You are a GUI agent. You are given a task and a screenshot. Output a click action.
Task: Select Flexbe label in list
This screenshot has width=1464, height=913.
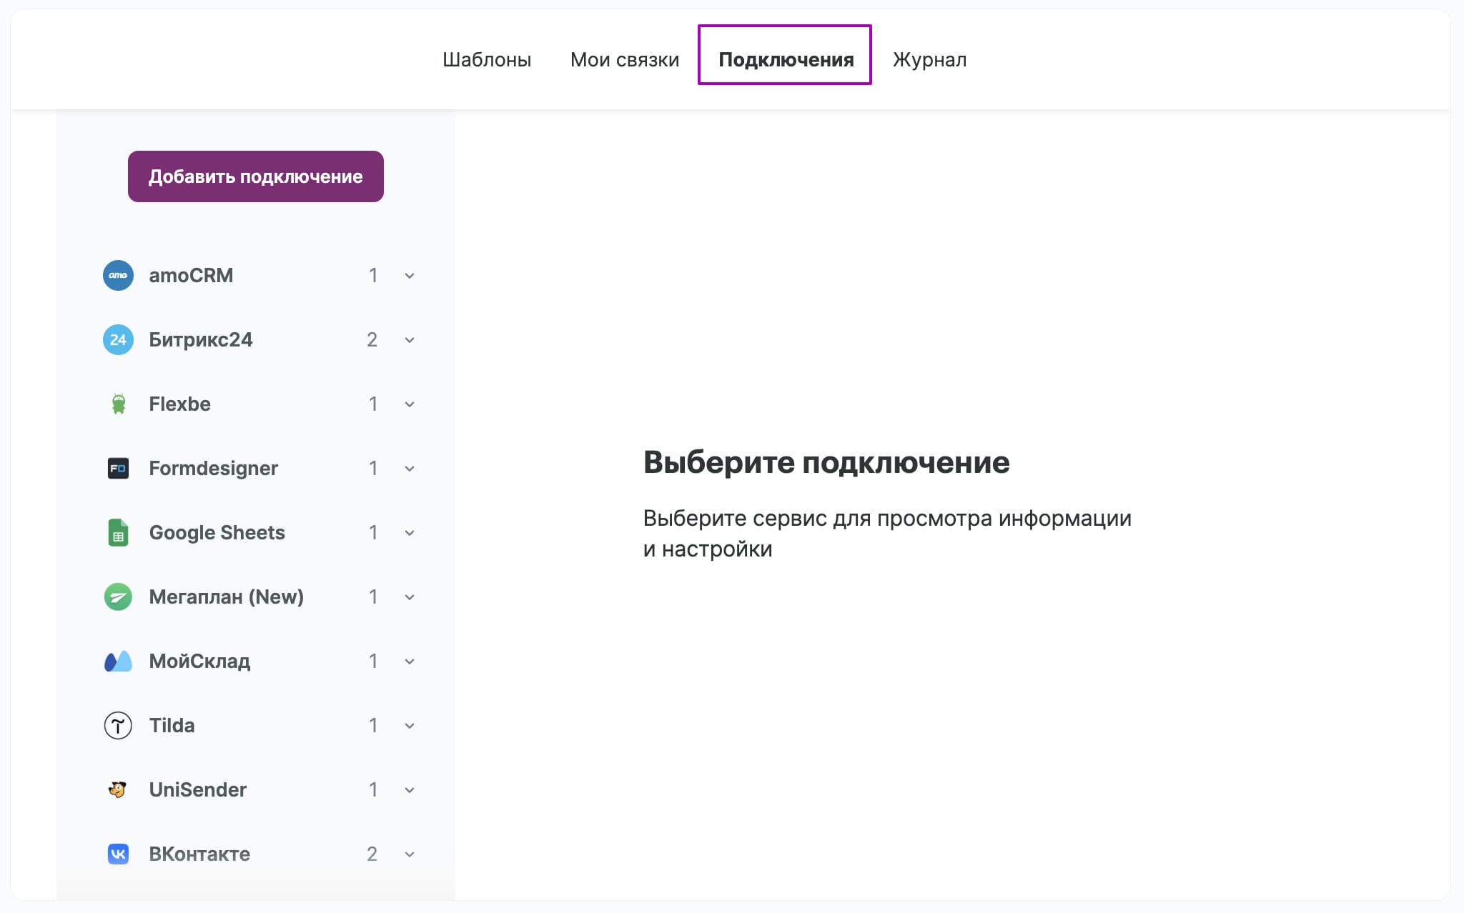(x=179, y=404)
